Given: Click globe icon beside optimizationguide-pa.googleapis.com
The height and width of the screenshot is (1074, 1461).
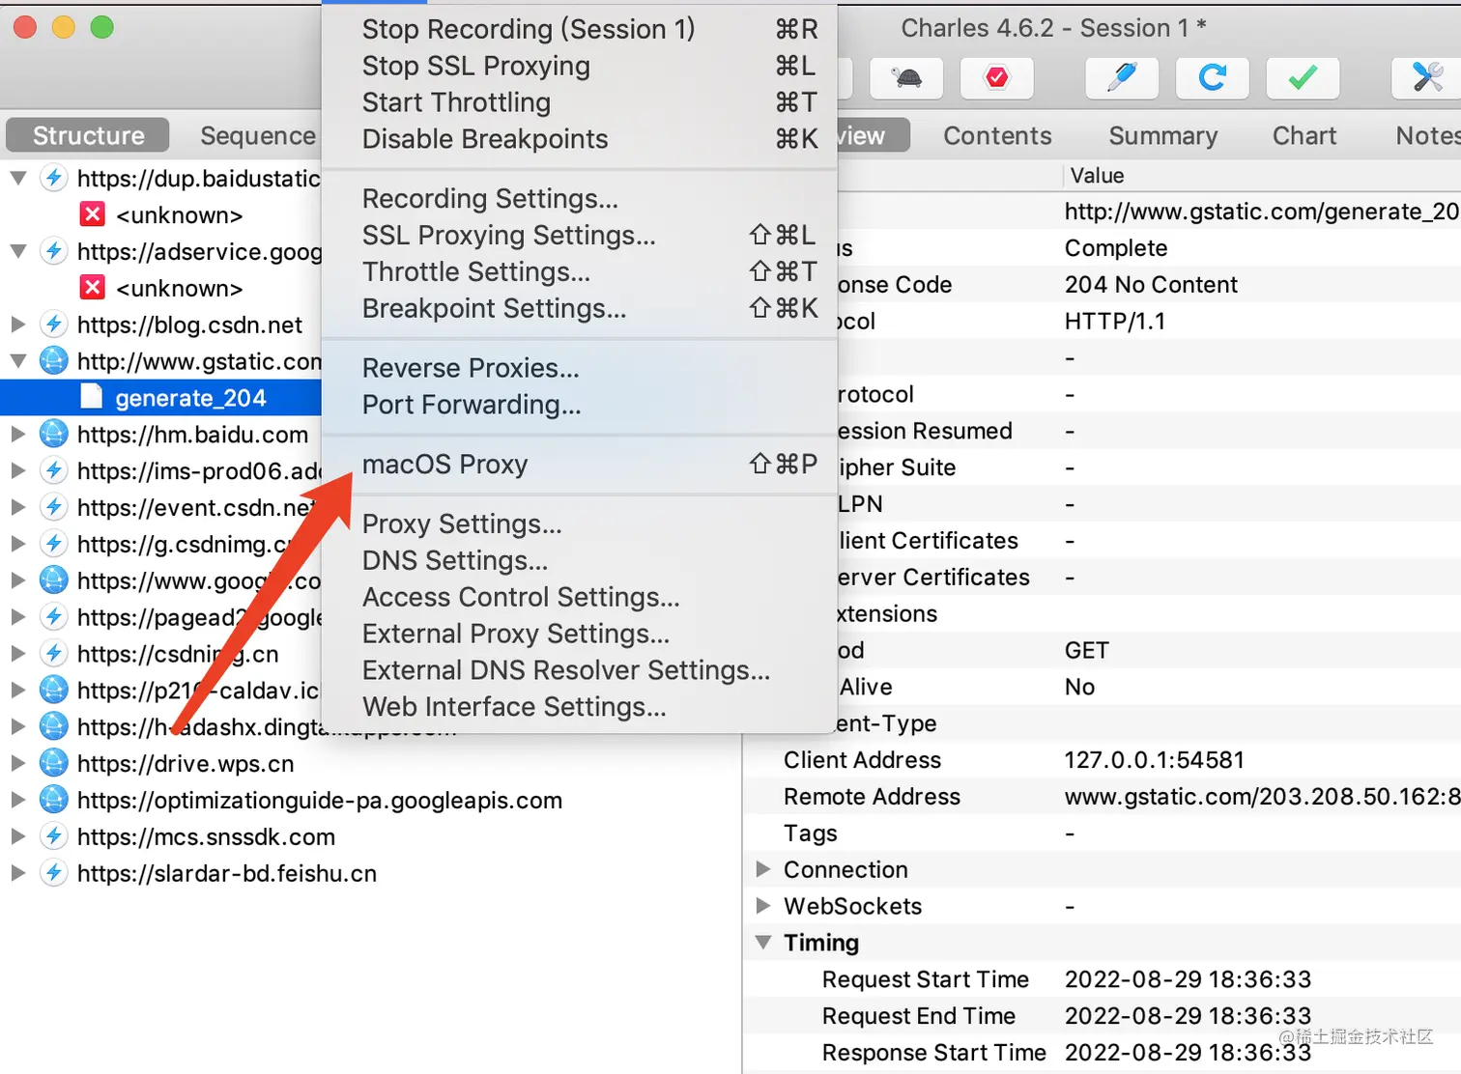Looking at the screenshot, I should [54, 800].
